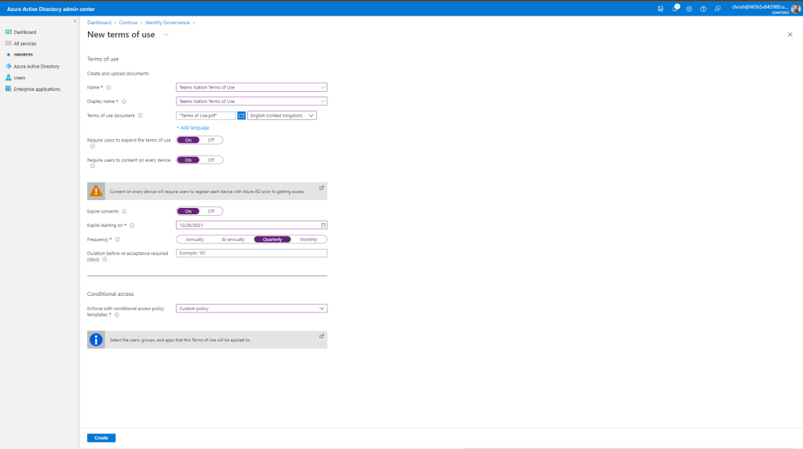Screen dimensions: 803x449
Task: Click the Add language link
Action: pos(192,127)
